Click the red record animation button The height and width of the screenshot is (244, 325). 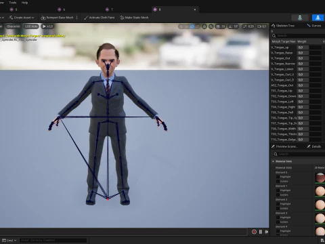coord(254,232)
